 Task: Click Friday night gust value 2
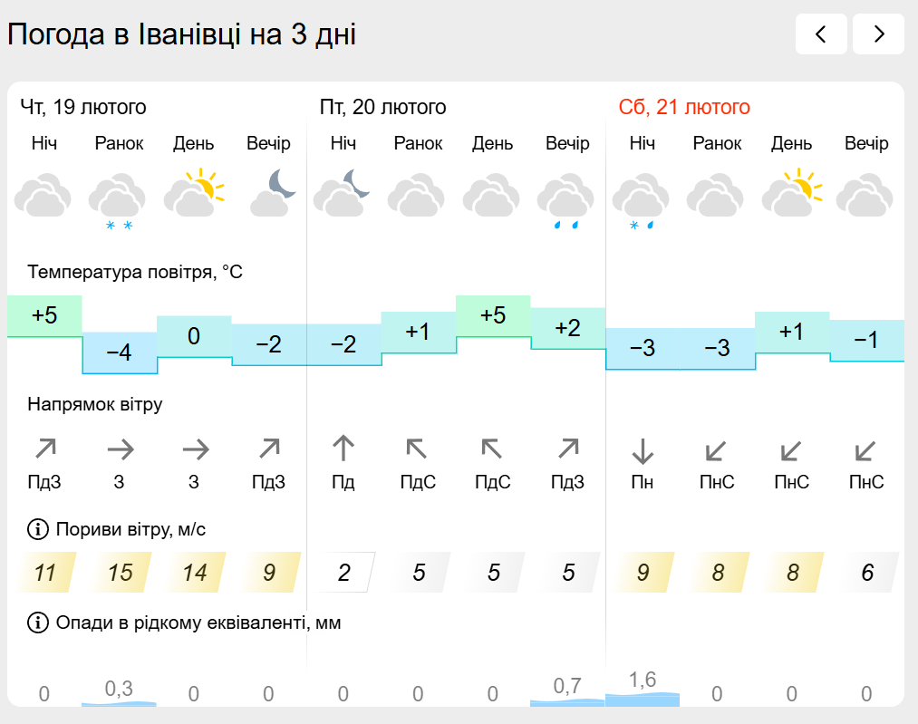click(x=344, y=573)
